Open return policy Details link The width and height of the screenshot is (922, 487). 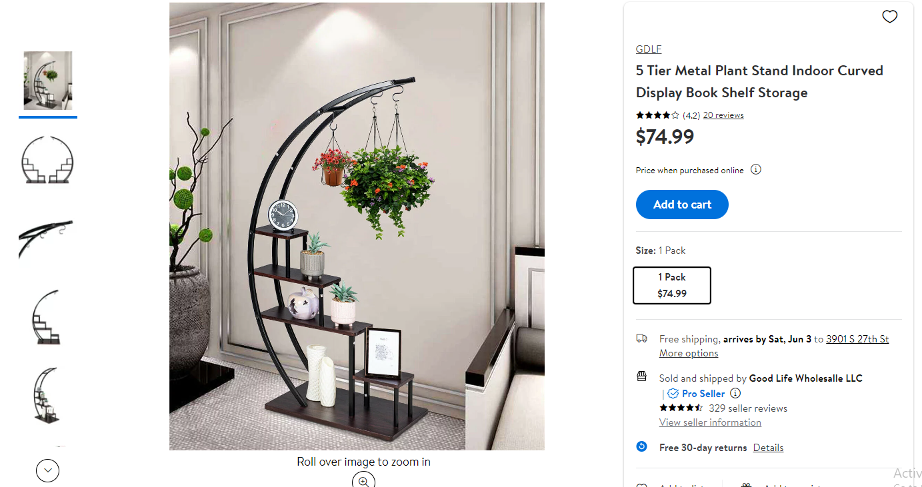click(768, 448)
